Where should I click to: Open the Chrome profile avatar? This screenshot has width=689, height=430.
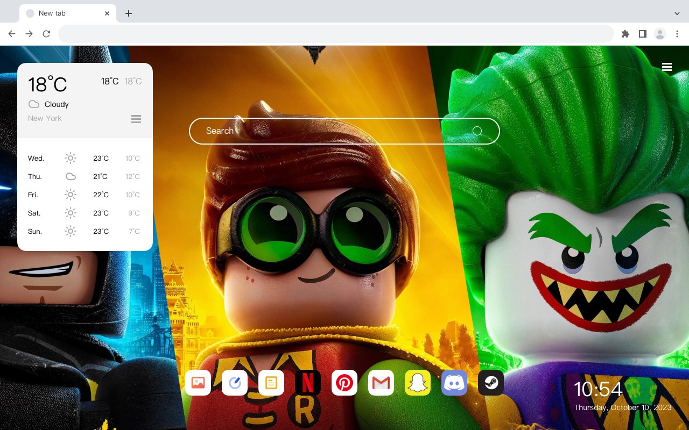[x=660, y=34]
